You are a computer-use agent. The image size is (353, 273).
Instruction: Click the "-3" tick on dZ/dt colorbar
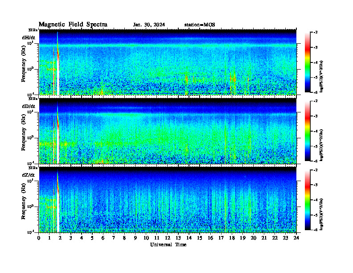point(316,185)
